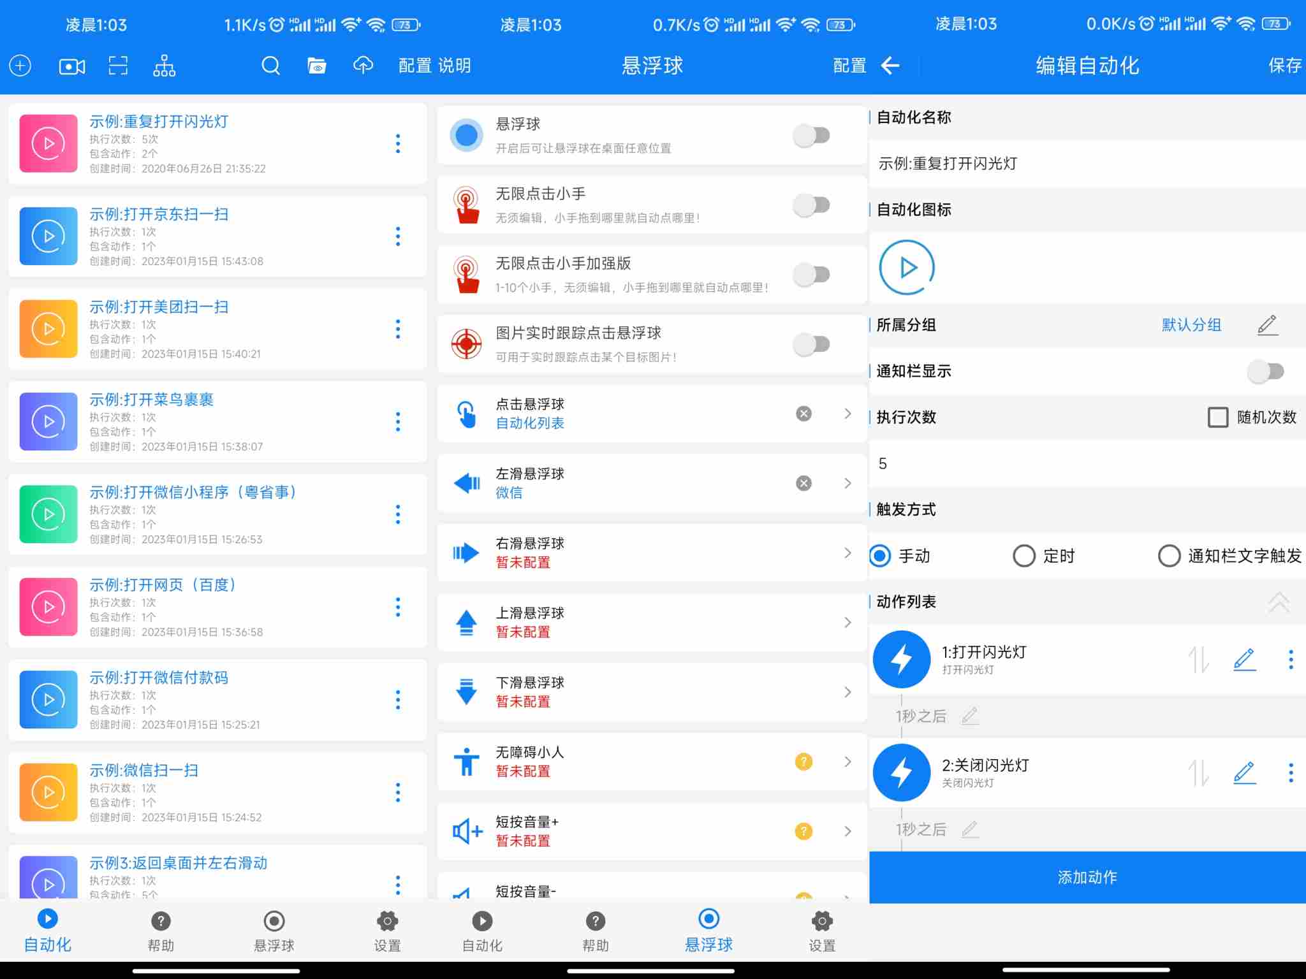Enable 无限点击小手加强版 switch
Screen dimensions: 1306x979
(x=812, y=274)
